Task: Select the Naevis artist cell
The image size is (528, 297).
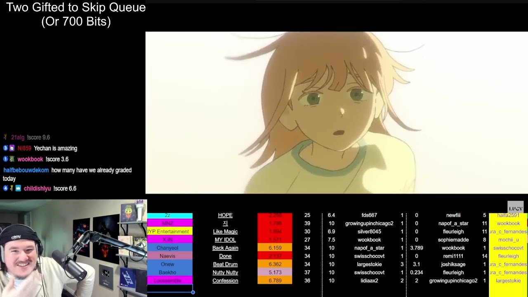Action: tap(170, 256)
